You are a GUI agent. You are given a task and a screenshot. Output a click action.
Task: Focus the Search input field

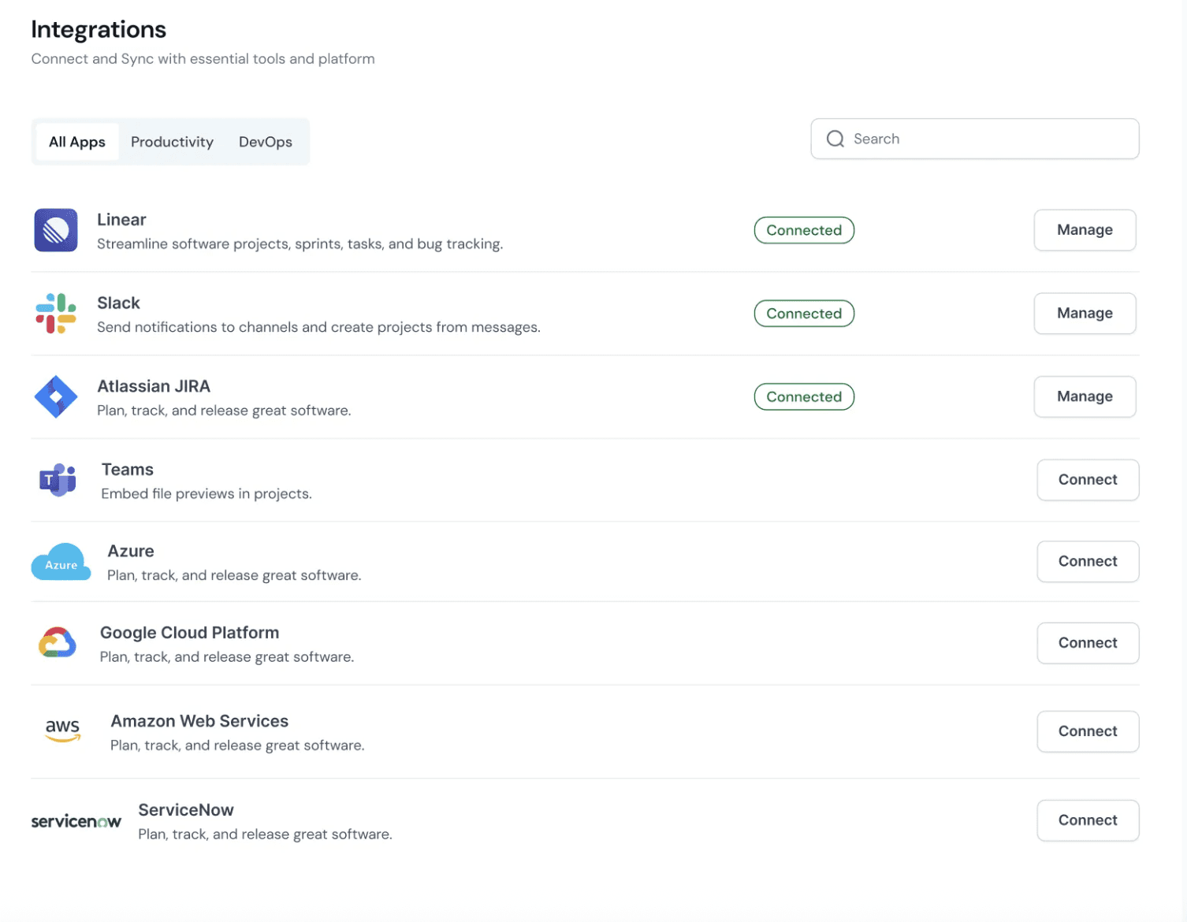[x=975, y=139]
